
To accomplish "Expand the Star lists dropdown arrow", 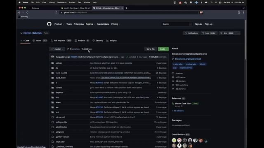I will pos(238,33).
